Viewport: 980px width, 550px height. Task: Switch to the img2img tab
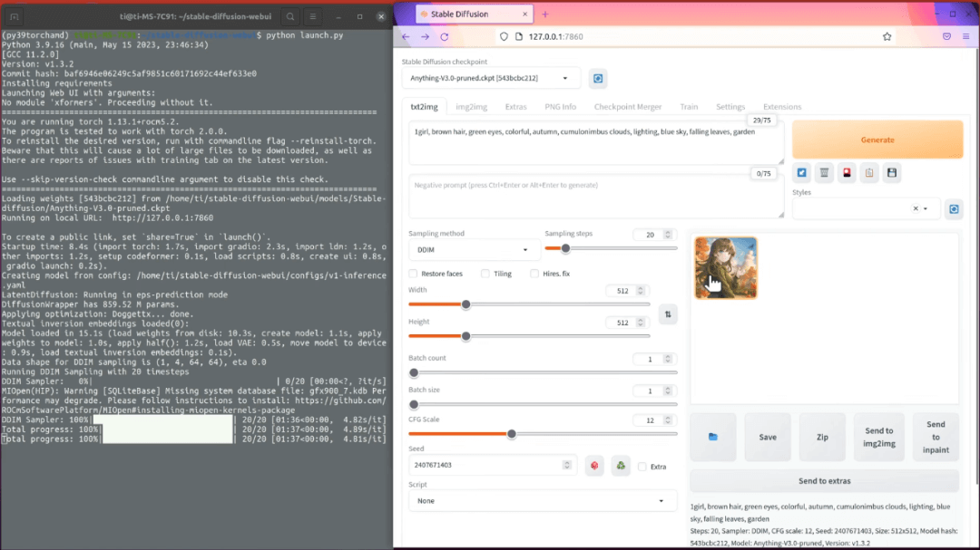point(471,107)
